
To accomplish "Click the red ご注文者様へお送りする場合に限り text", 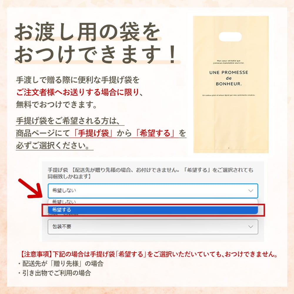I will pos(78,92).
